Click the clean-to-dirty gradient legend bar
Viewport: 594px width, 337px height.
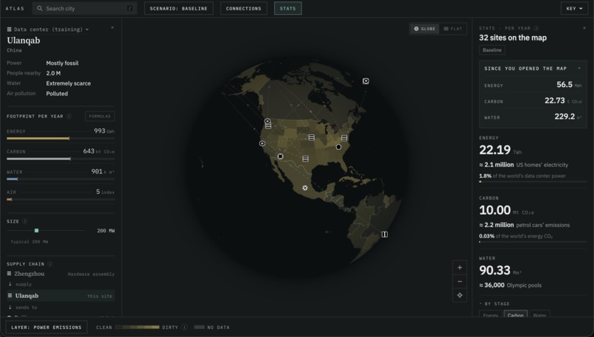[137, 327]
